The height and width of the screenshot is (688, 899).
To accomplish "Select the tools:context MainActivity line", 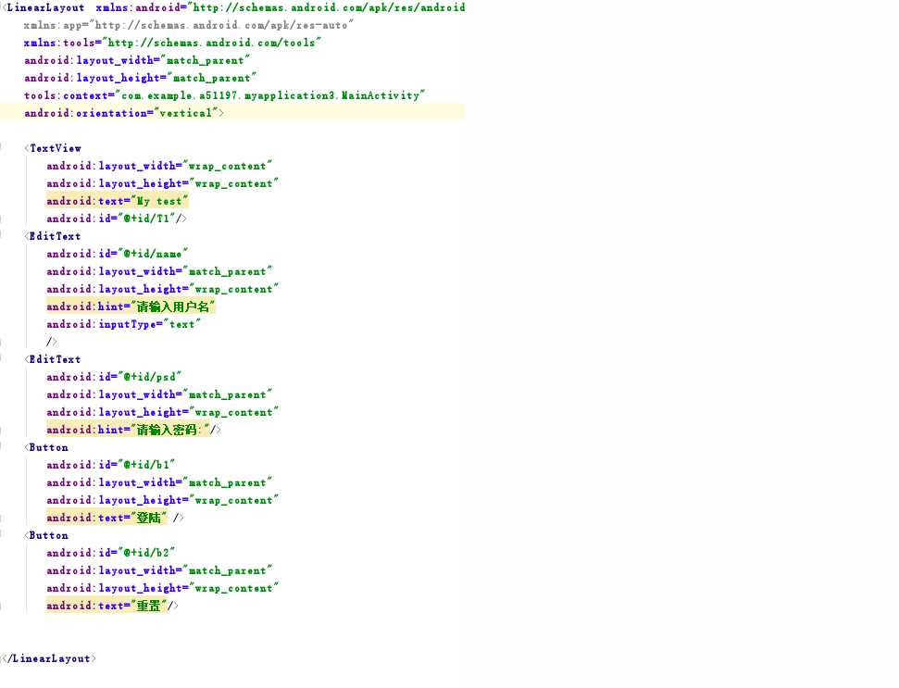I will (x=224, y=95).
